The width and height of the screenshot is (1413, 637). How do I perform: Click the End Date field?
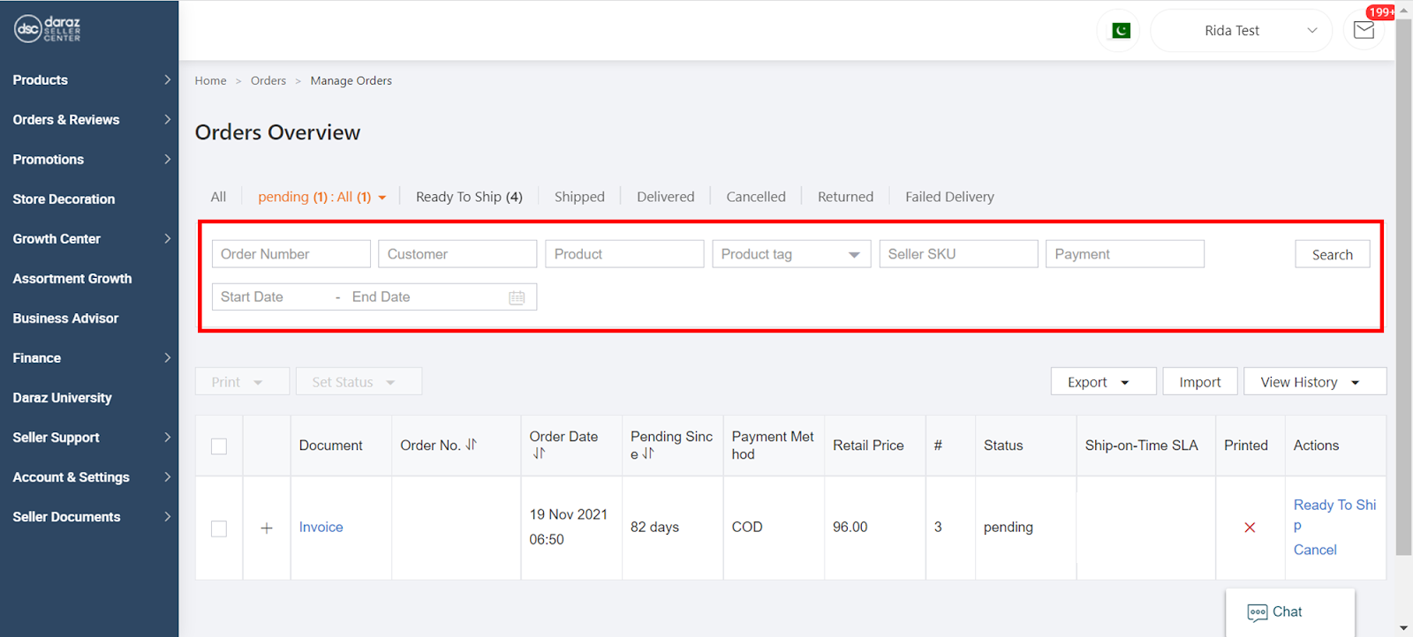pos(424,297)
